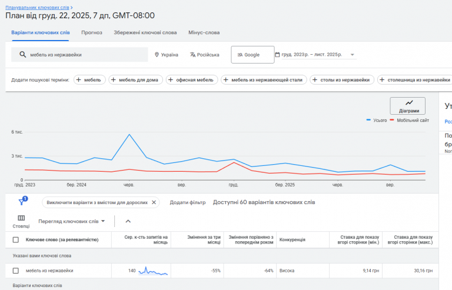The image size is (452, 290).
Task: Open the Планувальник ключових слів breadcrumb link
Action: click(37, 8)
